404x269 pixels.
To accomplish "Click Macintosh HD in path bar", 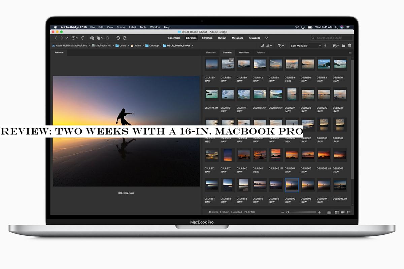I will click(101, 45).
